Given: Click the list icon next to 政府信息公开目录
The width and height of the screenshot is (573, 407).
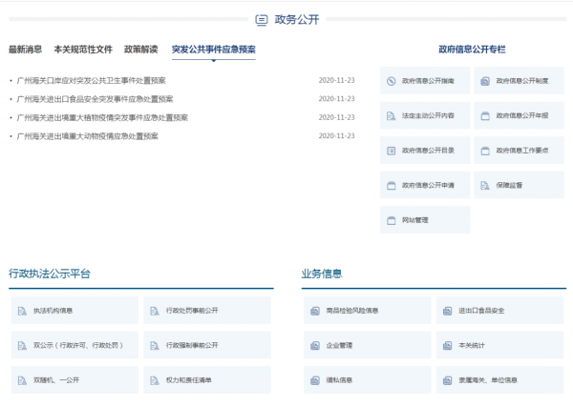Looking at the screenshot, I should 391,151.
